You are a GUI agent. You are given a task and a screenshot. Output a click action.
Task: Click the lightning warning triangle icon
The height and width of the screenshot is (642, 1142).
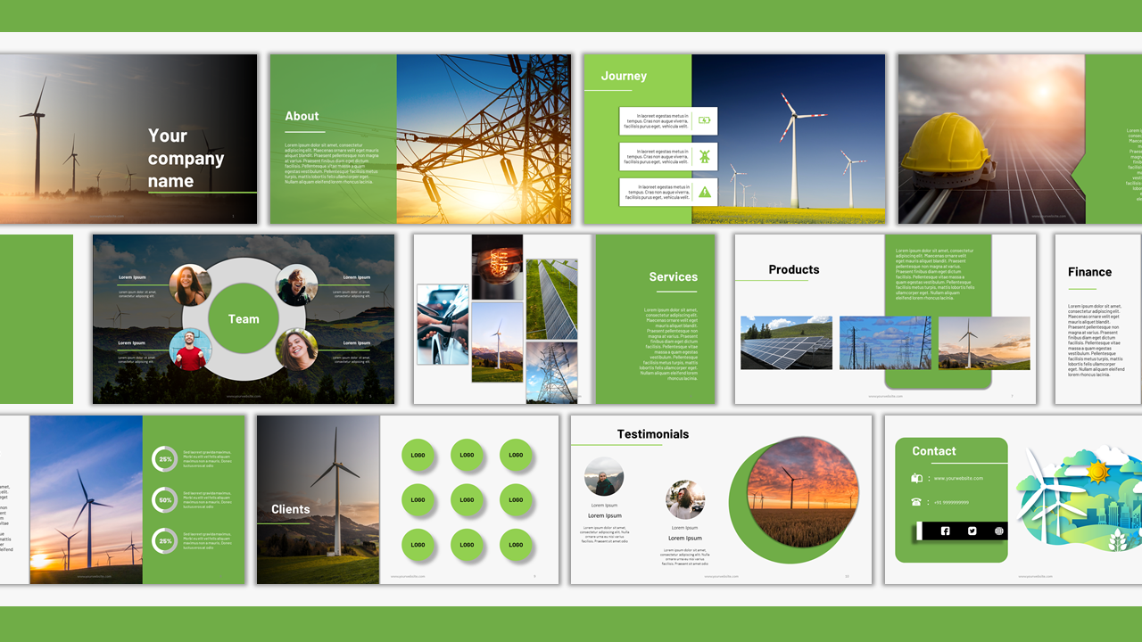pos(704,192)
